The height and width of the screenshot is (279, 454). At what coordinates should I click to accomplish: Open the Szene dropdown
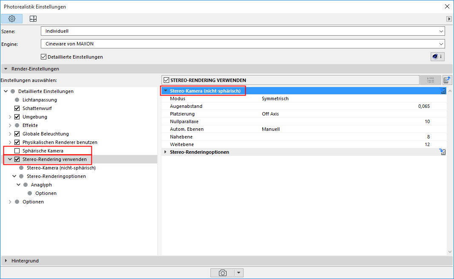pyautogui.click(x=243, y=31)
